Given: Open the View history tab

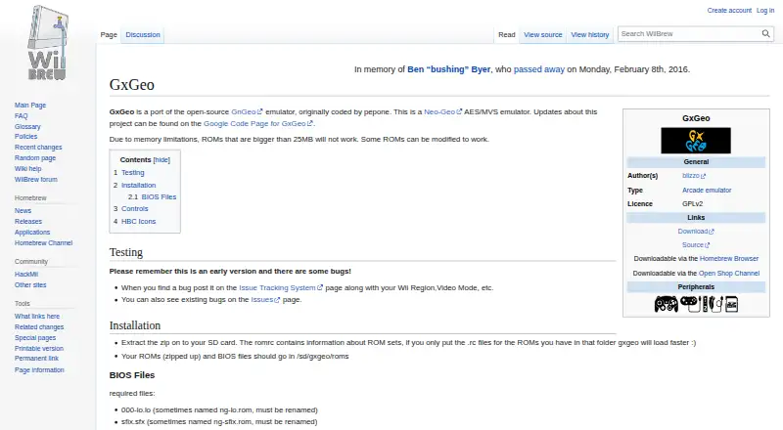Looking at the screenshot, I should [x=590, y=35].
